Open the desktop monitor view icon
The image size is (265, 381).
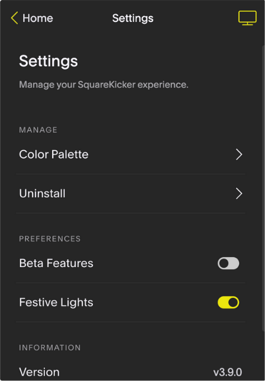[247, 18]
